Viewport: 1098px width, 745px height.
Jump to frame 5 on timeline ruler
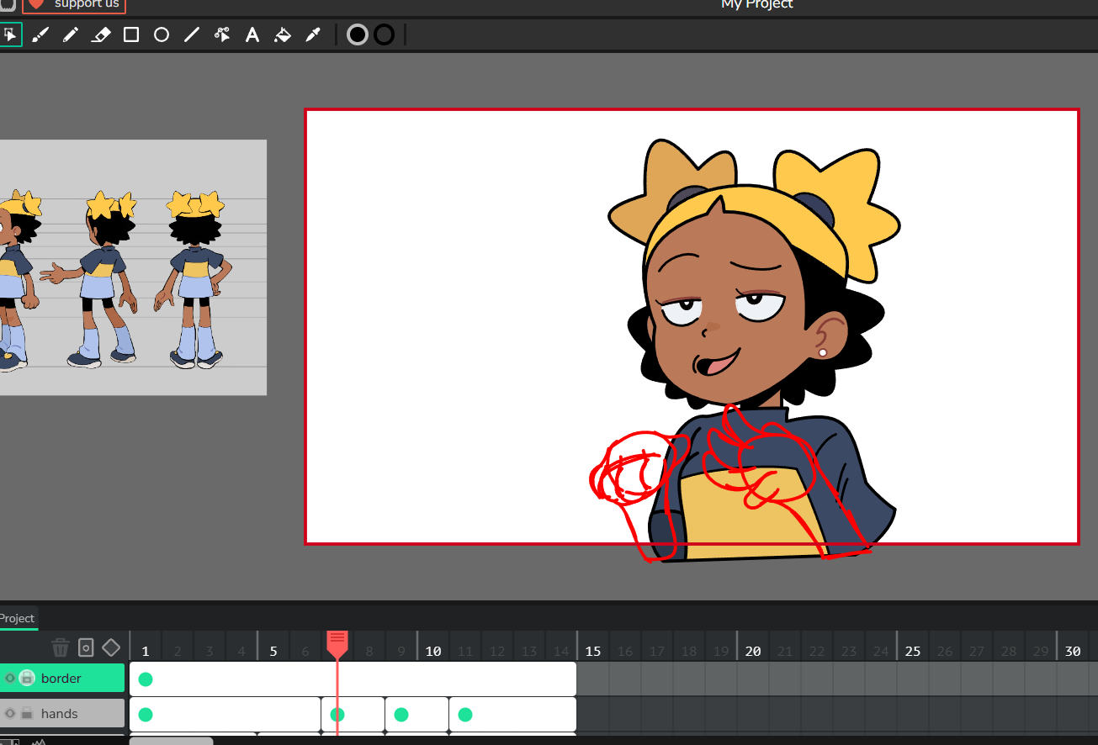pos(273,651)
